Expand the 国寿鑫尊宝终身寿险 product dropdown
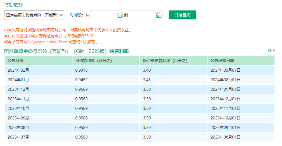 [x=34, y=15]
